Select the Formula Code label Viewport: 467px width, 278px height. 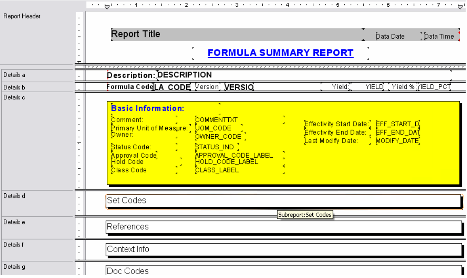coord(129,86)
